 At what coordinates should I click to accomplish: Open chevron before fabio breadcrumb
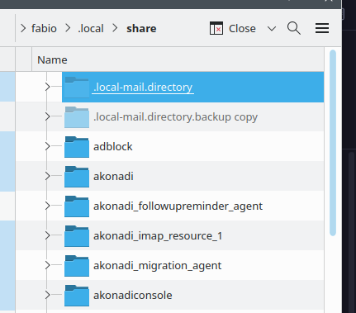pyautogui.click(x=23, y=28)
